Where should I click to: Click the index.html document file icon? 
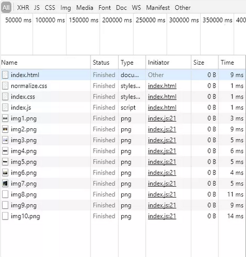(x=5, y=75)
